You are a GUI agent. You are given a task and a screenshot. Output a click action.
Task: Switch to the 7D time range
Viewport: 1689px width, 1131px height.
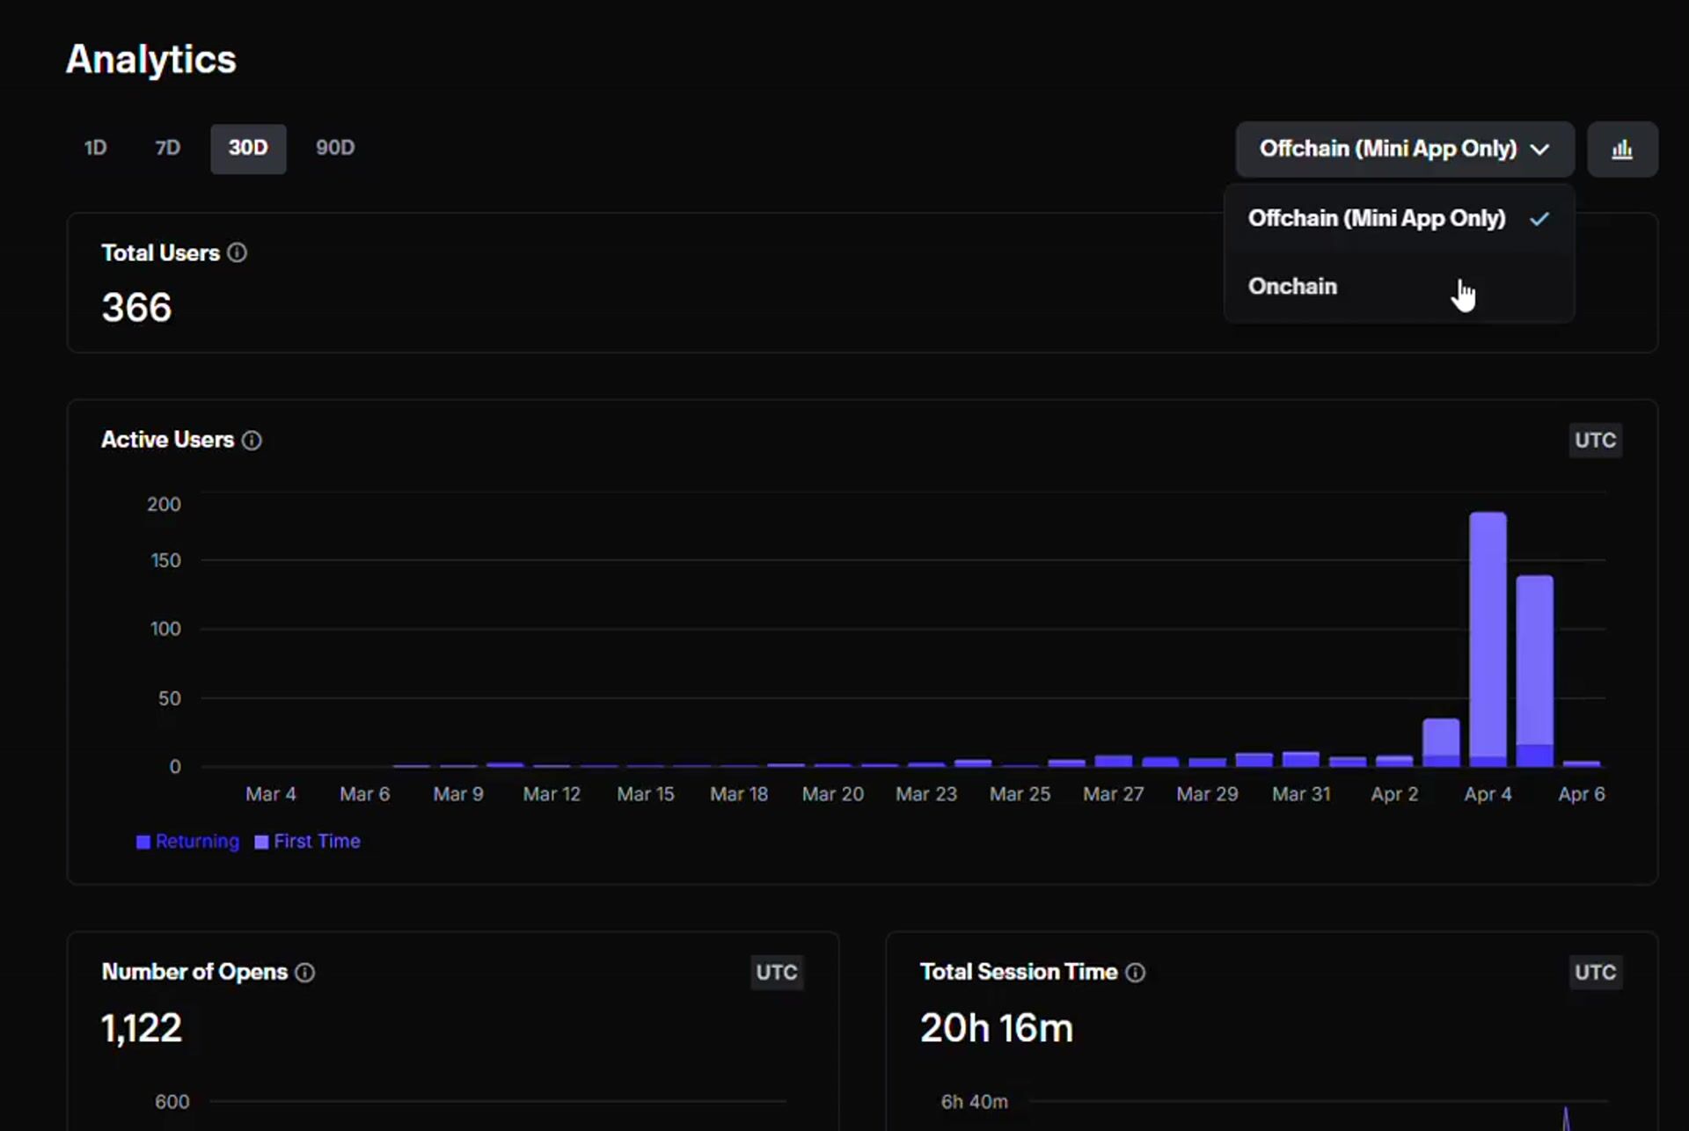167,149
